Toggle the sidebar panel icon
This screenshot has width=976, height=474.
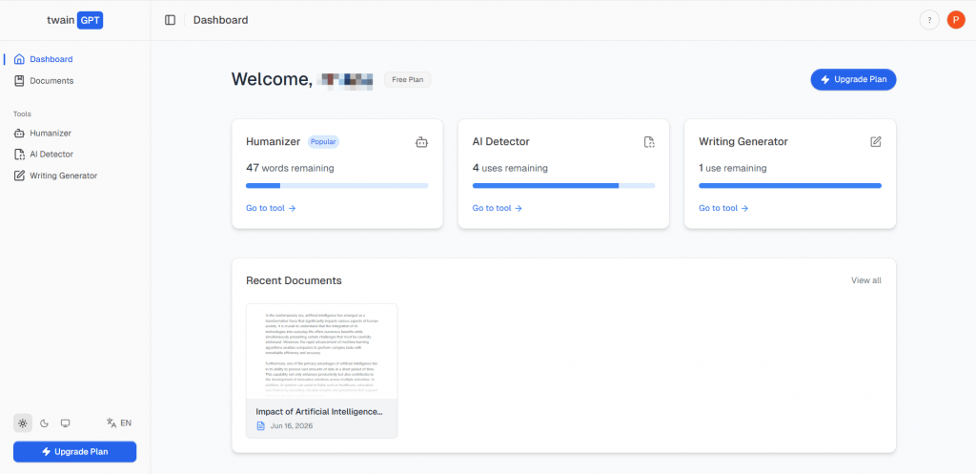pyautogui.click(x=170, y=20)
